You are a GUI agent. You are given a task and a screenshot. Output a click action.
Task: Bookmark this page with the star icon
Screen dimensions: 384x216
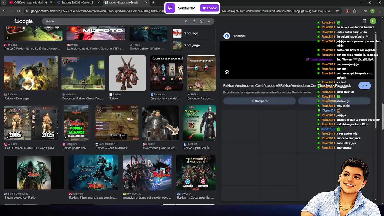click(x=337, y=11)
